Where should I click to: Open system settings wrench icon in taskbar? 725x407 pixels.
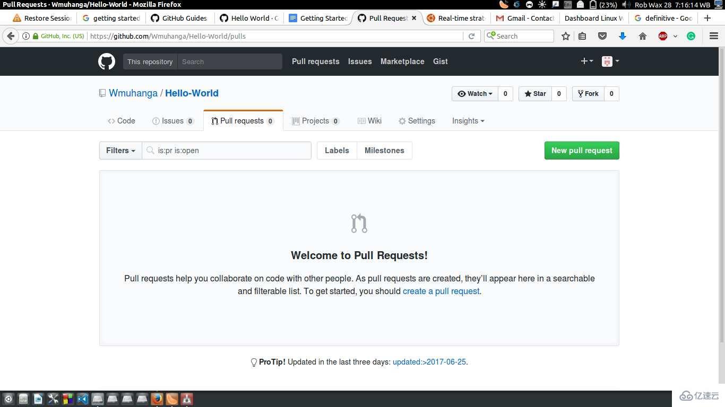(x=53, y=399)
